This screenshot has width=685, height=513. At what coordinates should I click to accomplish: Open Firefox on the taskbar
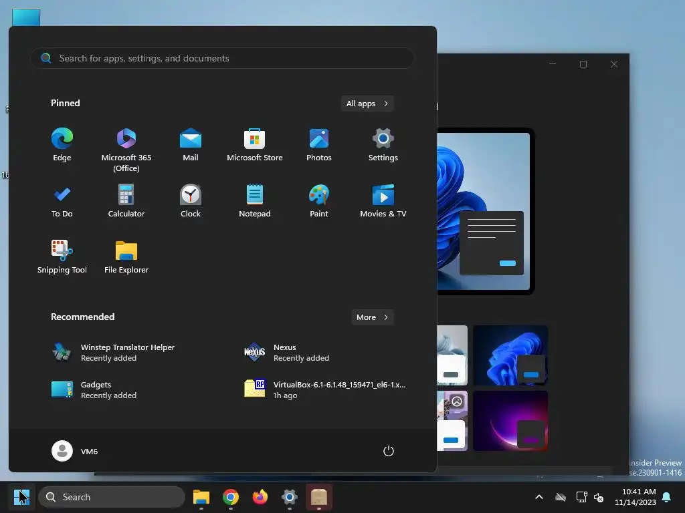(x=260, y=497)
